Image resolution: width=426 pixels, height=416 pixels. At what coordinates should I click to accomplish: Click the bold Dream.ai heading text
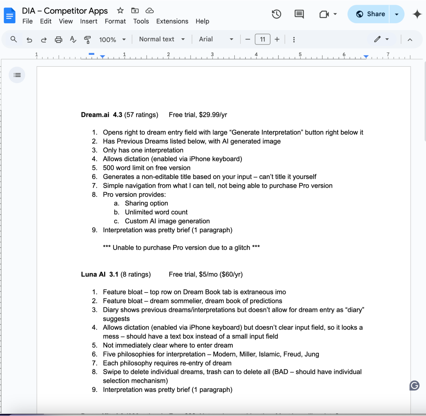click(x=95, y=115)
